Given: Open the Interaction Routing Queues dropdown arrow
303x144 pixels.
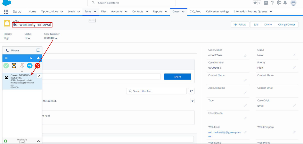Looking at the screenshot, I should point(271,11).
